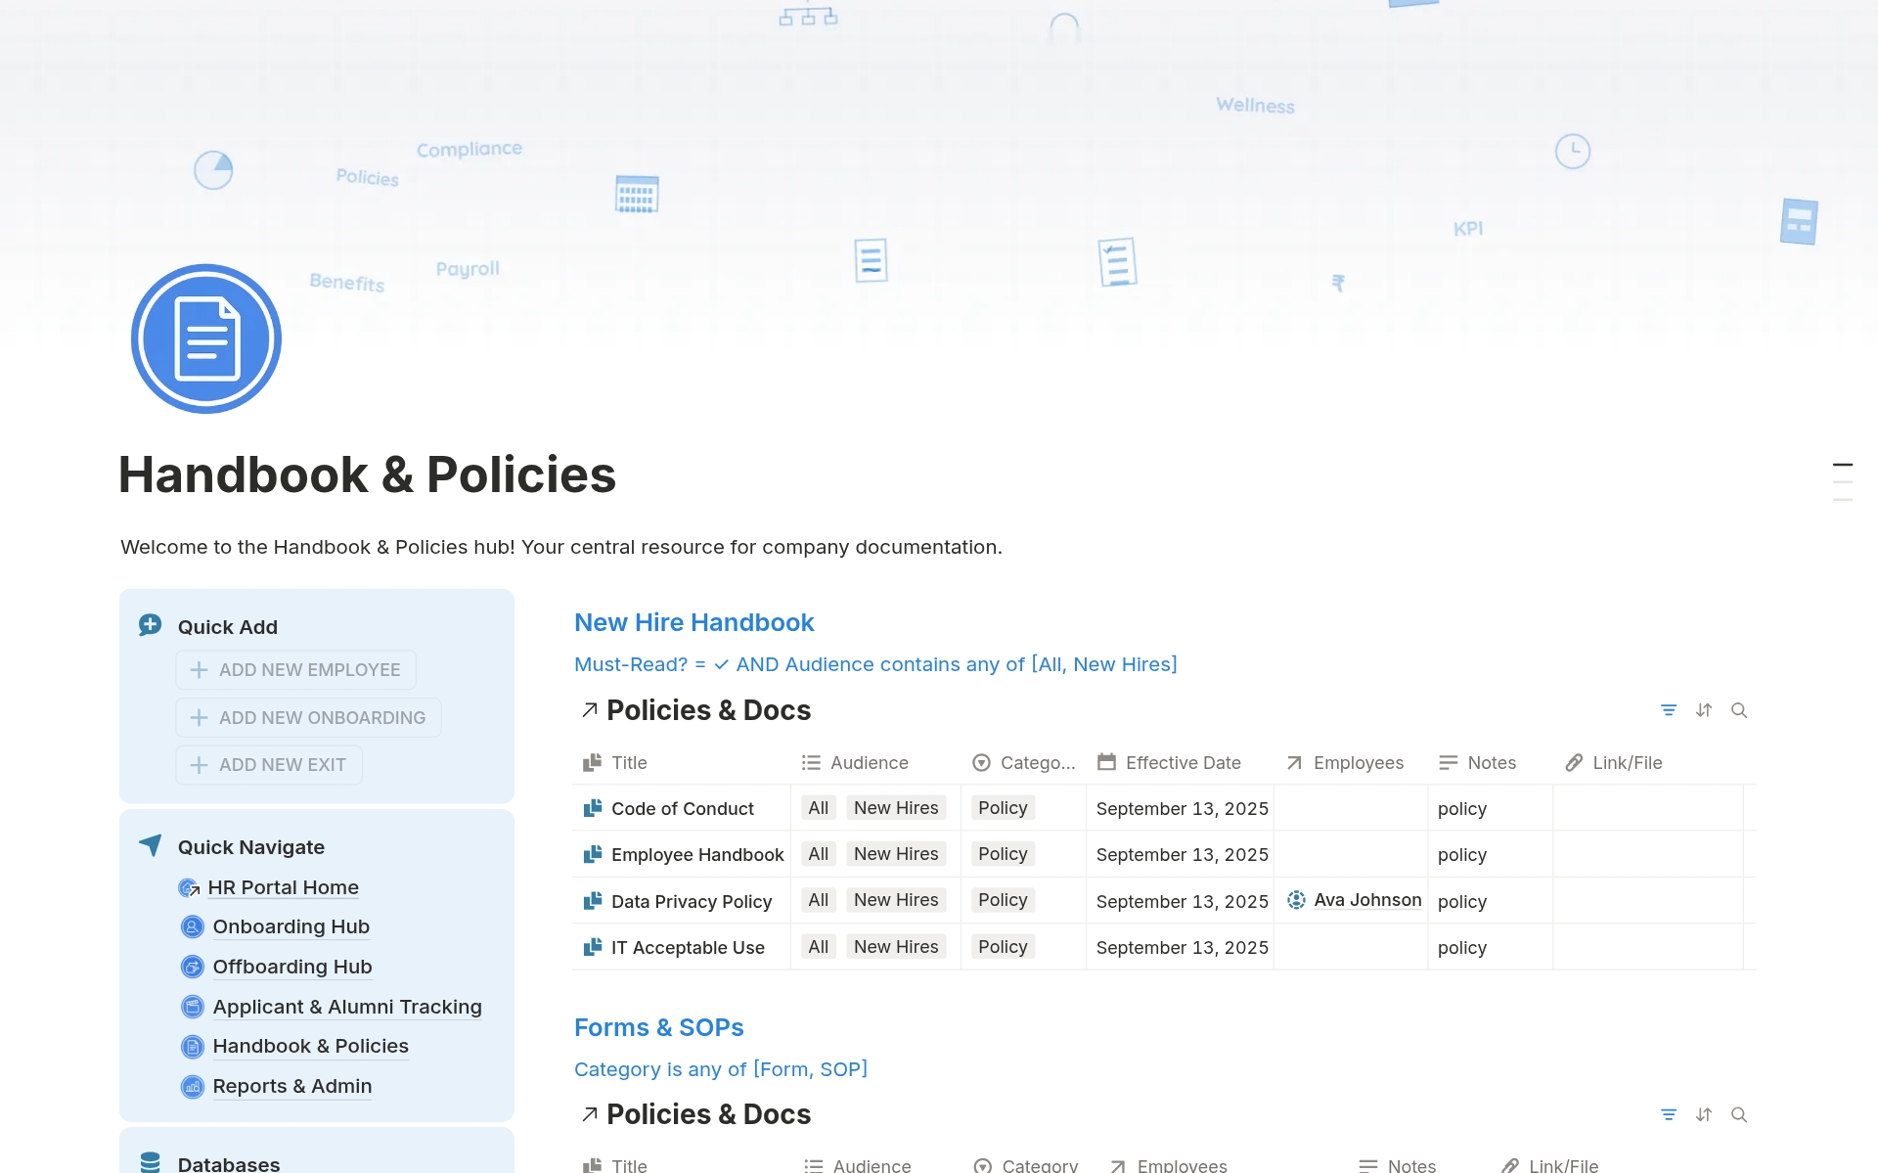Click the Reports & Admin icon
Viewport: 1878px width, 1173px height.
pos(193,1086)
